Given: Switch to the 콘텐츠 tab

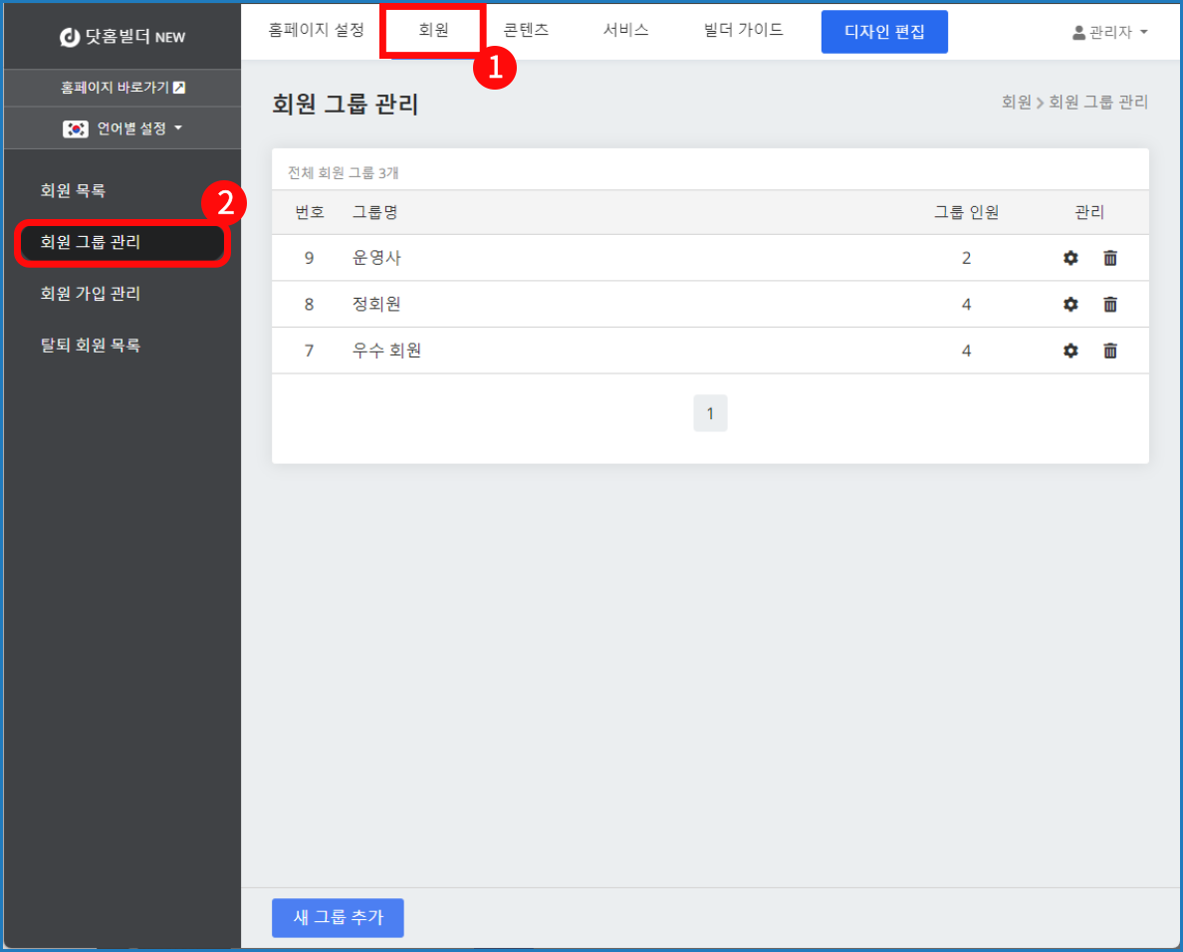Looking at the screenshot, I should tap(526, 31).
